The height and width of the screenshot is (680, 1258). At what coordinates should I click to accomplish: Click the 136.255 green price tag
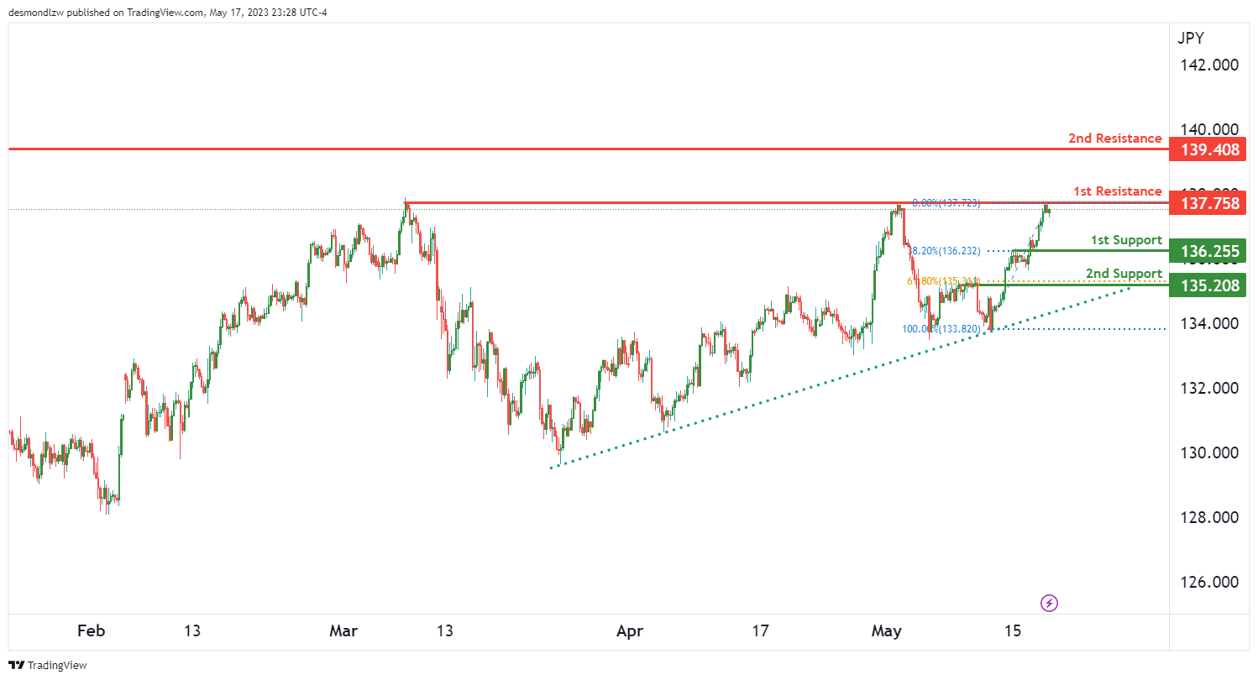1210,250
